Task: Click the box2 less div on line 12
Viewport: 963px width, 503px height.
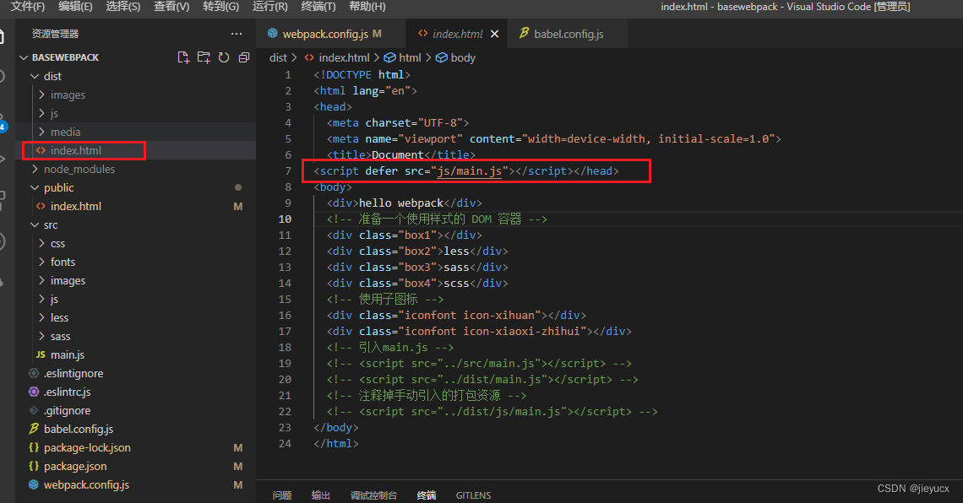Action: coord(417,251)
